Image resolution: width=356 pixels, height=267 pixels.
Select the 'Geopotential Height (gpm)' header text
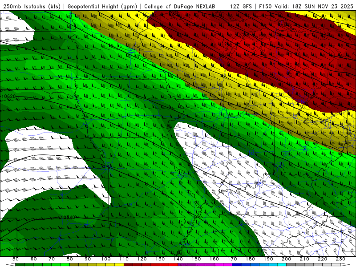[102, 6]
